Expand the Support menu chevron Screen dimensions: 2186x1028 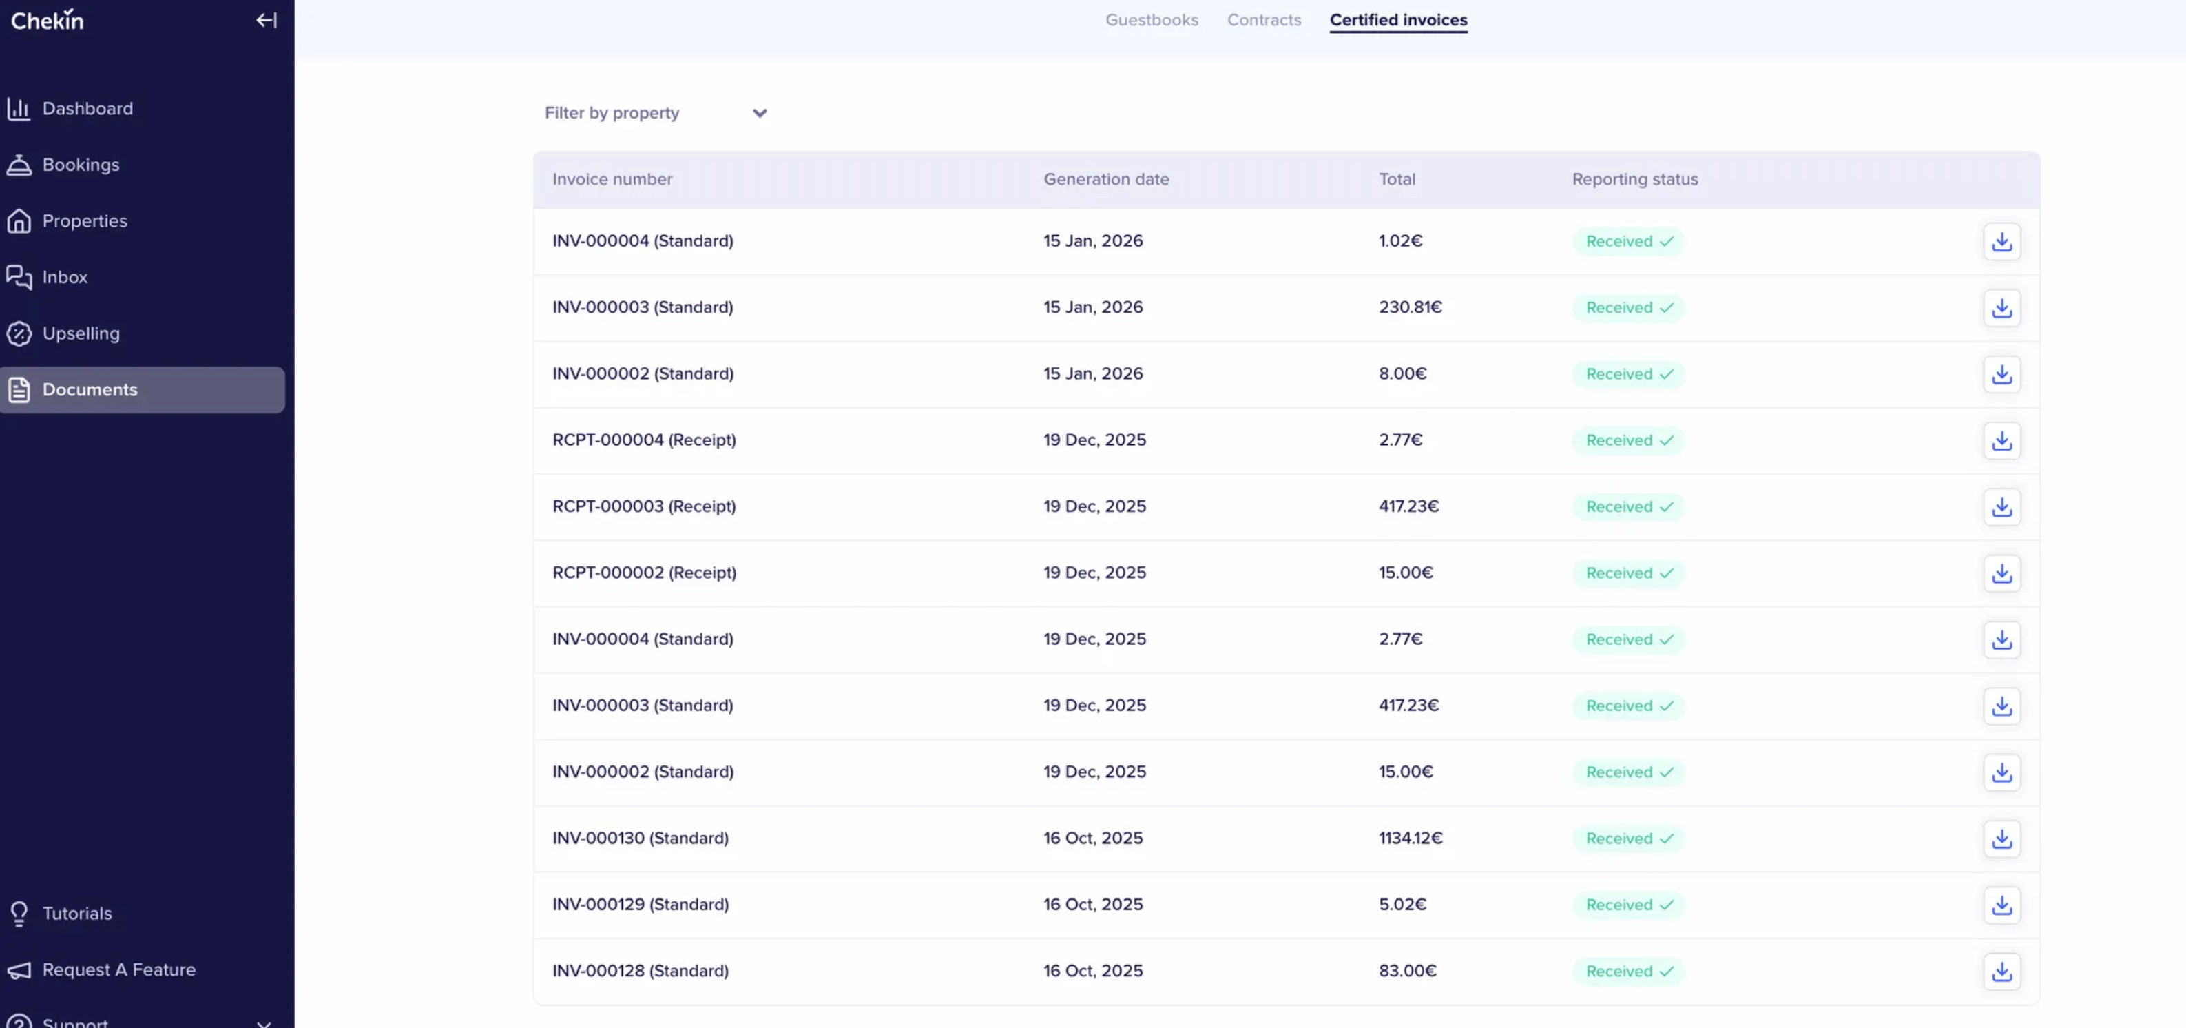click(264, 1022)
